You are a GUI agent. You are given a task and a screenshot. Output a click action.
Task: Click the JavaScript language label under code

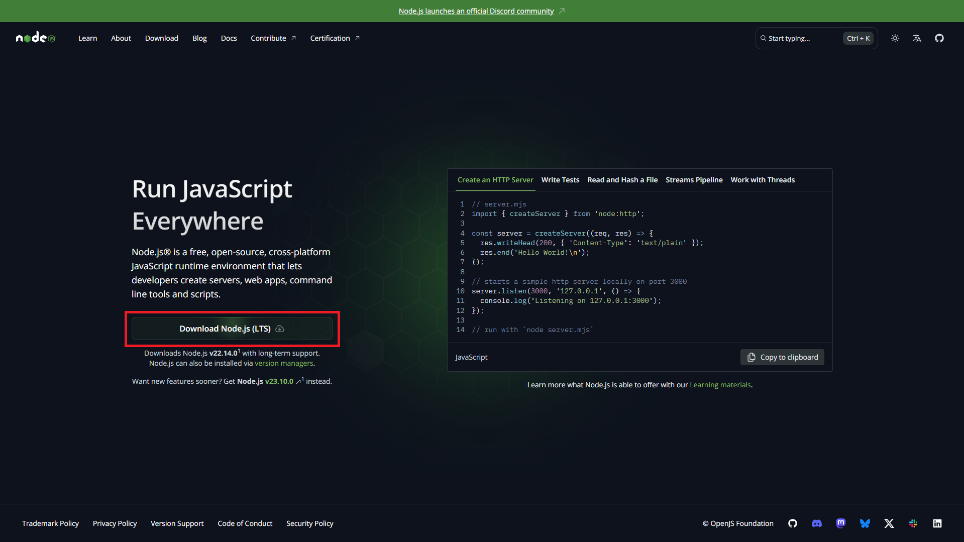pyautogui.click(x=471, y=357)
